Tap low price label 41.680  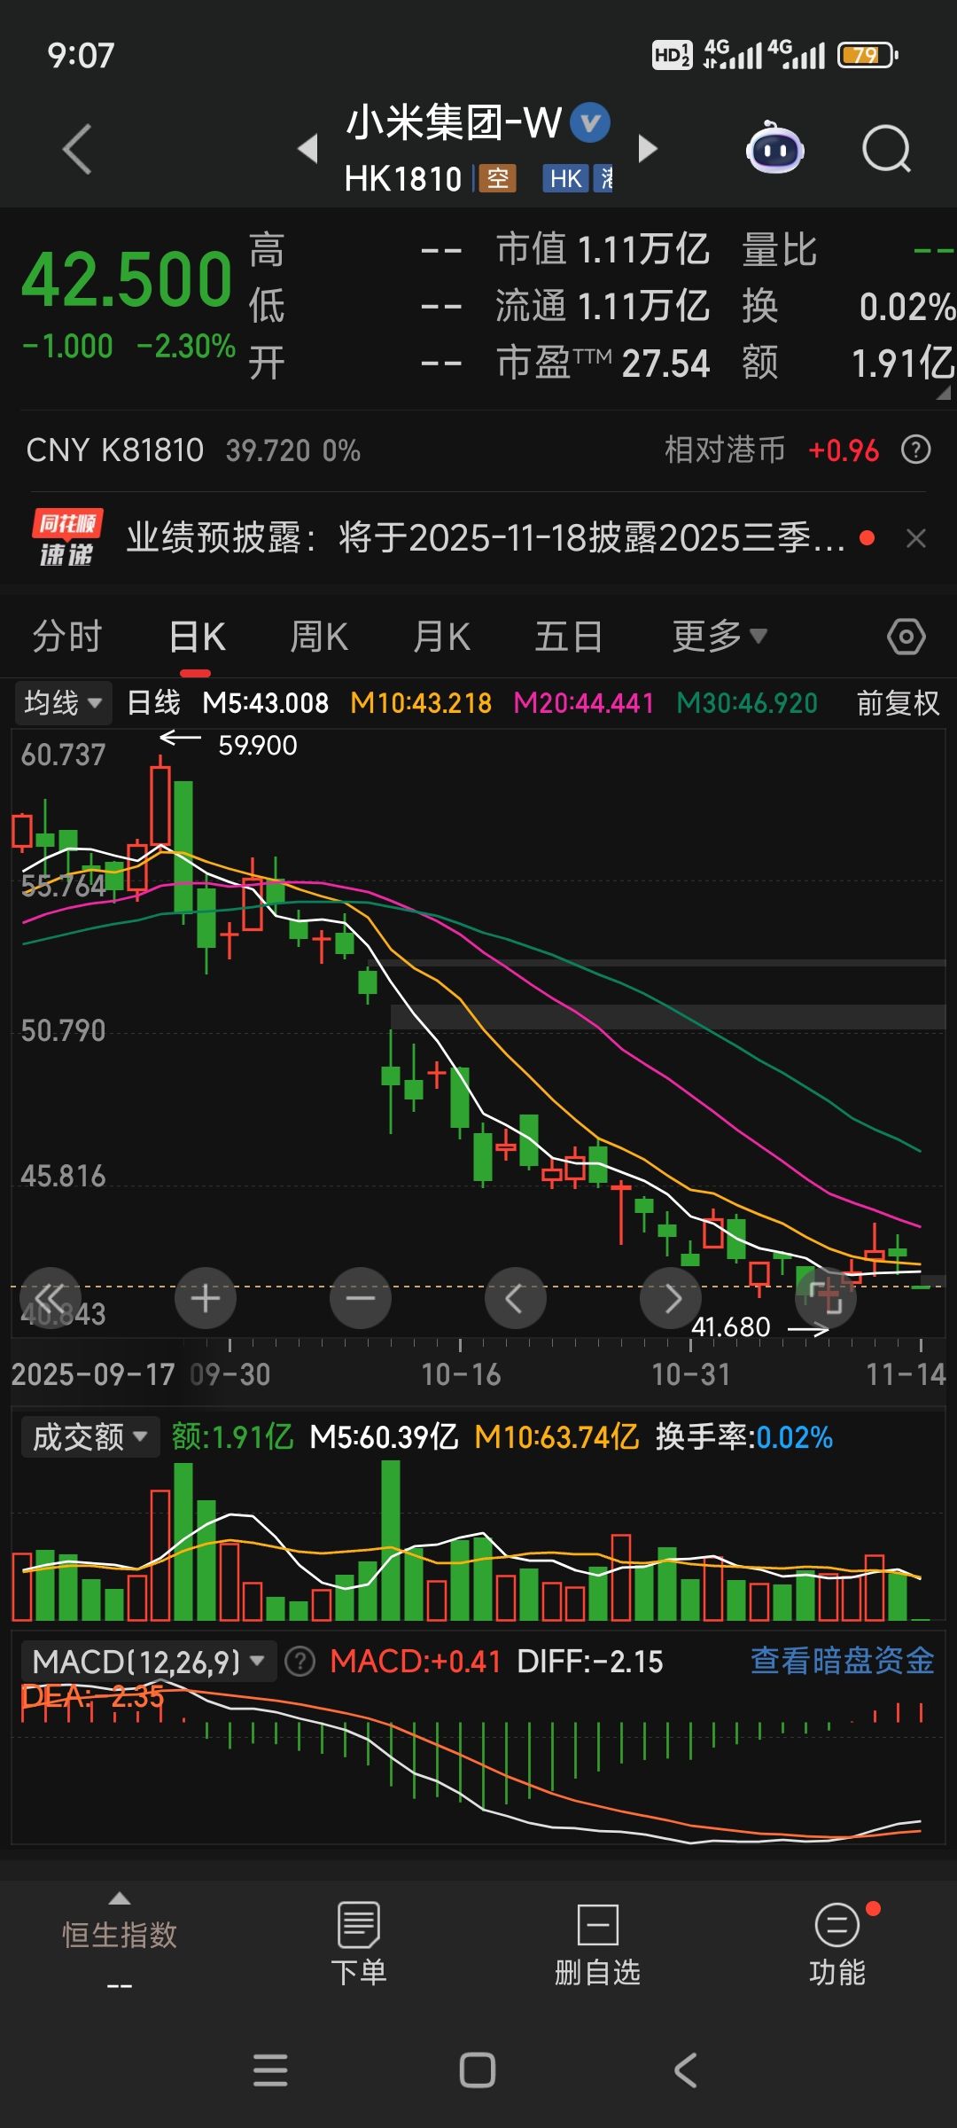pyautogui.click(x=731, y=1327)
